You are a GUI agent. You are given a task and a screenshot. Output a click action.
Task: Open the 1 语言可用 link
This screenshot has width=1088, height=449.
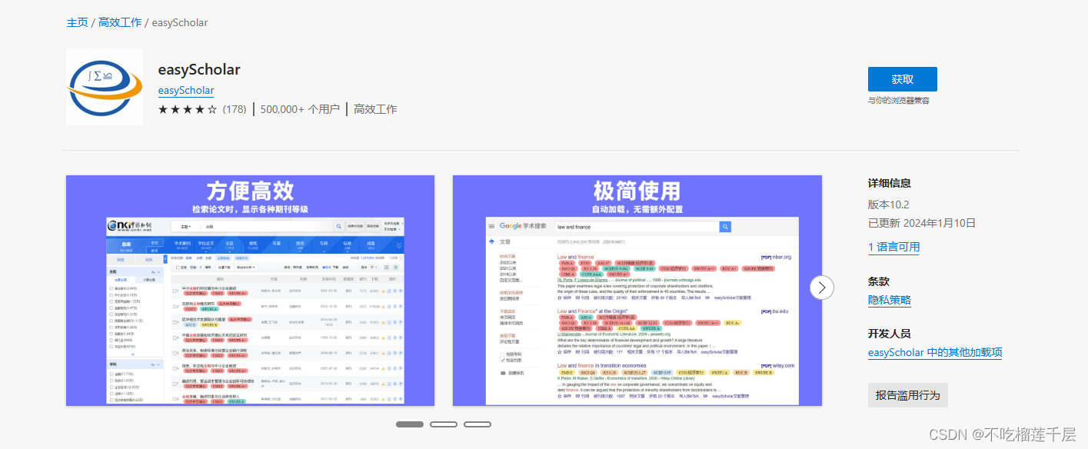[893, 247]
